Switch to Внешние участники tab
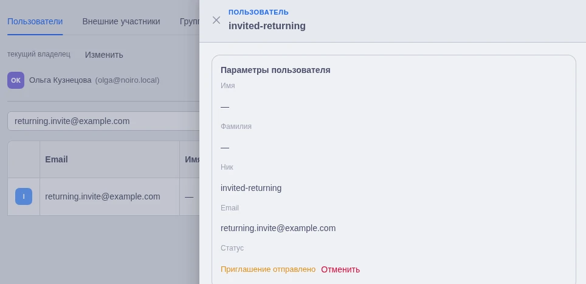The height and width of the screenshot is (284, 586). [121, 21]
